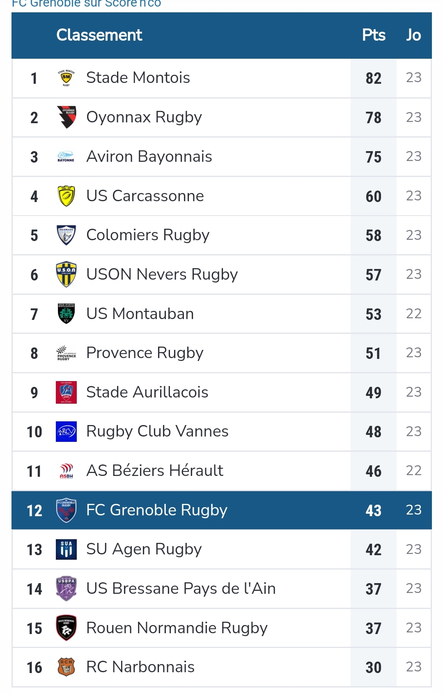Click the Stade Montois club logo

point(66,78)
